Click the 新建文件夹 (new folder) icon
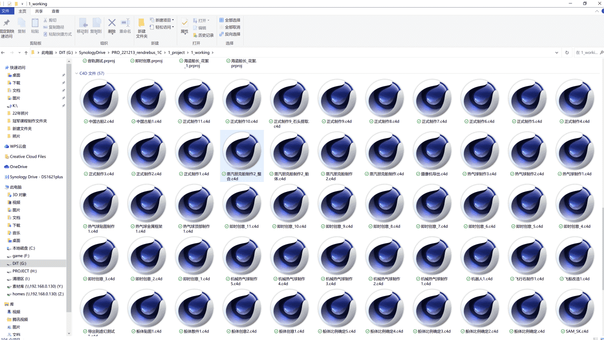This screenshot has height=340, width=604. (x=142, y=23)
